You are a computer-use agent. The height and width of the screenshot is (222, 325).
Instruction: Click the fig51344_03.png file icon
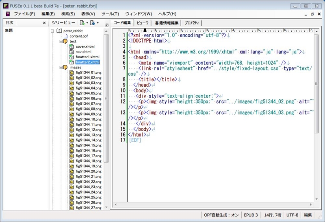(71, 83)
